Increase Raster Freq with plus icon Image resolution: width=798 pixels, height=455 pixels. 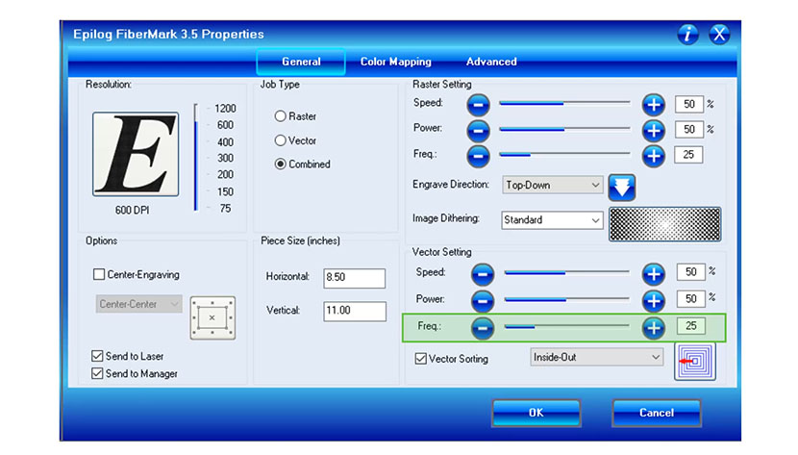[654, 155]
